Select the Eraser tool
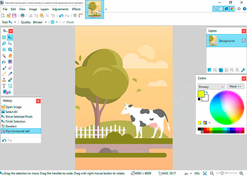Viewport: 247px width, 176px height. pyautogui.click(x=10, y=68)
